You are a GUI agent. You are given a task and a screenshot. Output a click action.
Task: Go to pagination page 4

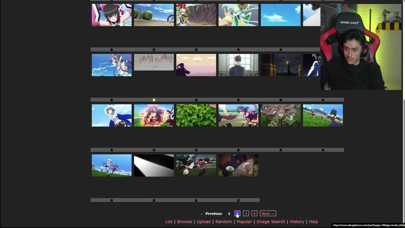pyautogui.click(x=254, y=214)
